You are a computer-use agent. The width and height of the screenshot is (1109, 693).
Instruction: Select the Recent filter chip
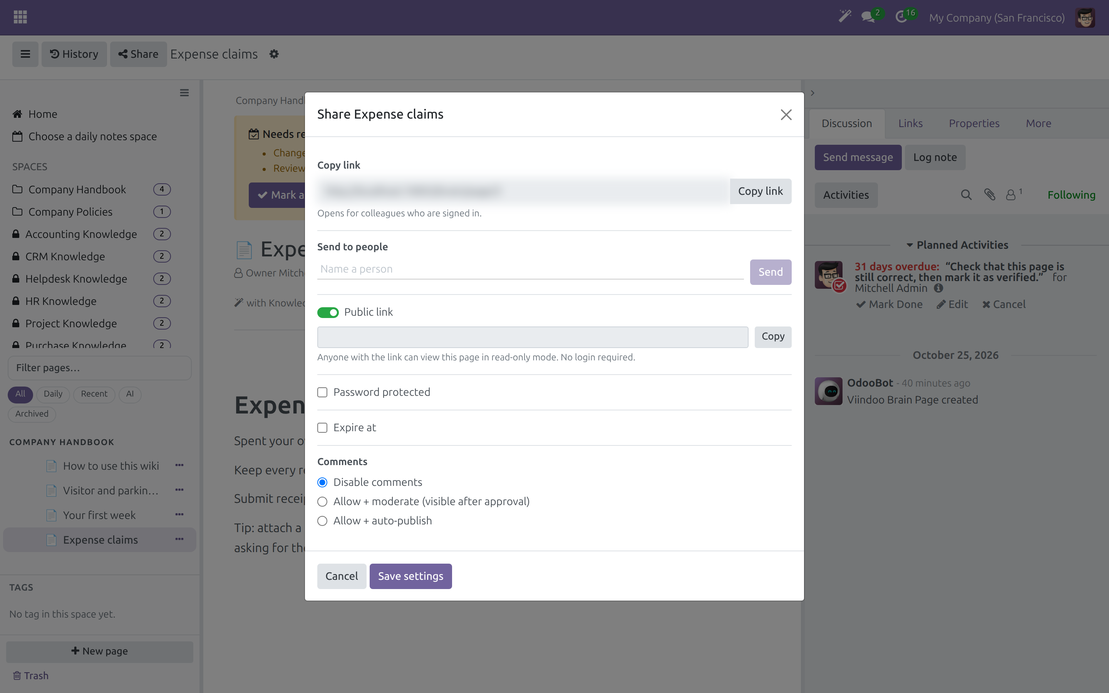tap(94, 394)
